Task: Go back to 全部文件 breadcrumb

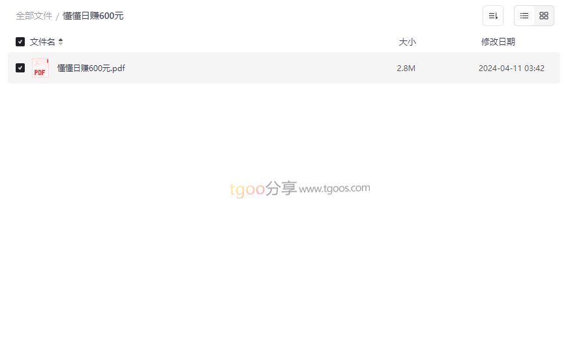Action: click(x=34, y=16)
